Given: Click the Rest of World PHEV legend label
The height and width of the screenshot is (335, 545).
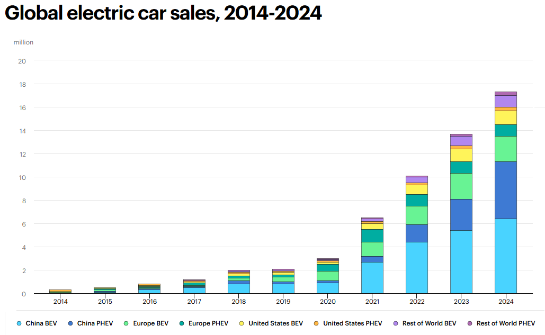Looking at the screenshot, I should pos(505,323).
